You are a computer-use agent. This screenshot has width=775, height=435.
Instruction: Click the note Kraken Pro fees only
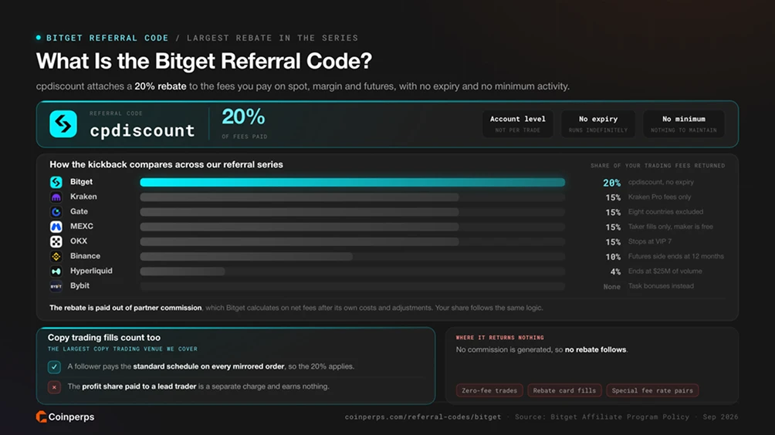[x=659, y=197]
